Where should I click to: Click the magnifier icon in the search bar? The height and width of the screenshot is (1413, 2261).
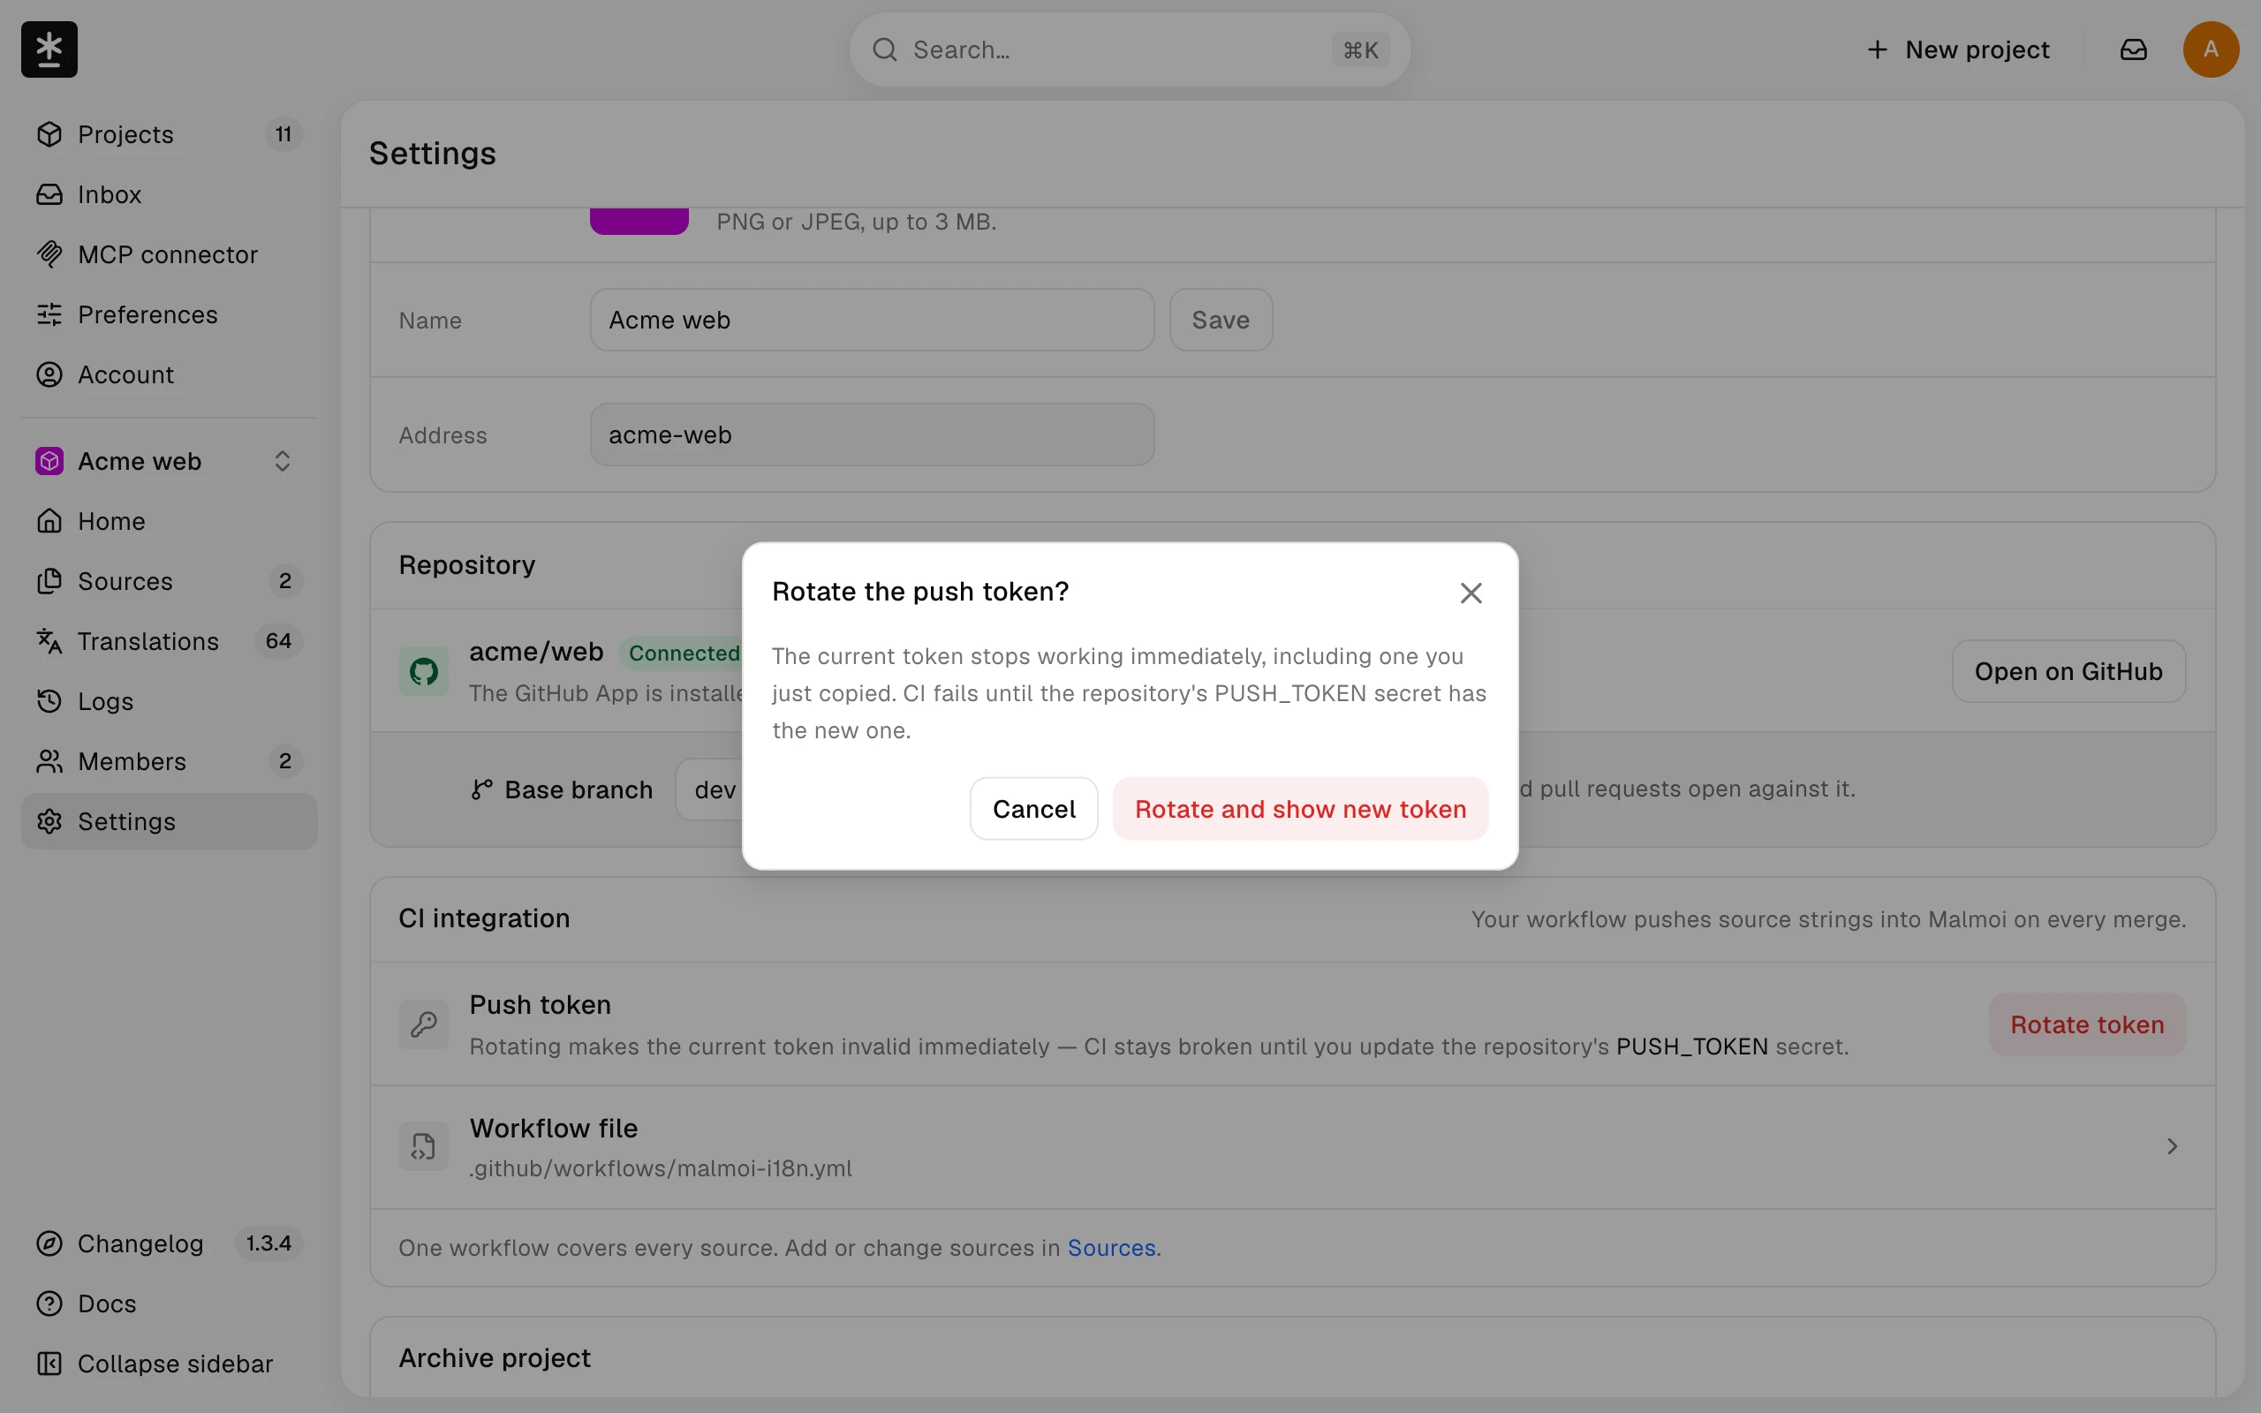coord(884,49)
